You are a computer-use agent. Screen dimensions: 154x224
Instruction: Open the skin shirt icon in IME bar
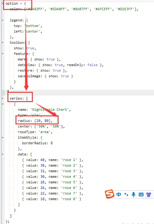click(148, 195)
